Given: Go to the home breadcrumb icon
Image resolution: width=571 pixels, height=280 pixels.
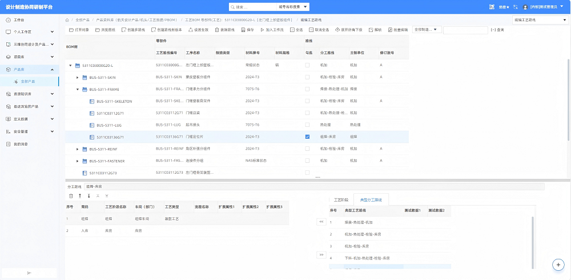Looking at the screenshot, I should tap(67, 20).
